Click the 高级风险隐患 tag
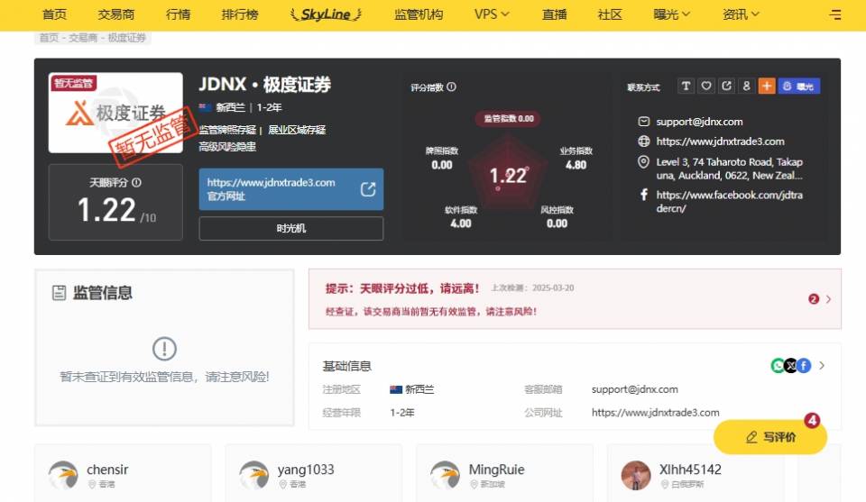 tap(227, 146)
